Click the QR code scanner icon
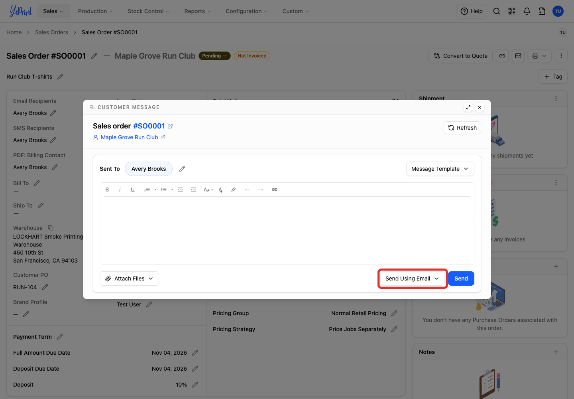 [x=512, y=11]
